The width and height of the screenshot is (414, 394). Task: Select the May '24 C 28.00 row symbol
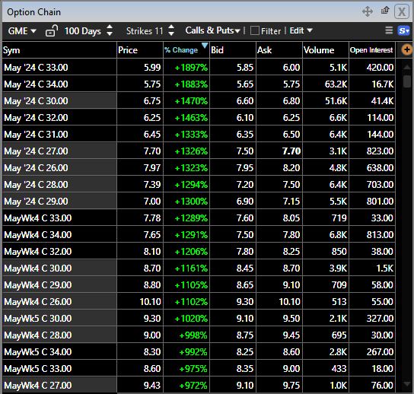pyautogui.click(x=36, y=185)
